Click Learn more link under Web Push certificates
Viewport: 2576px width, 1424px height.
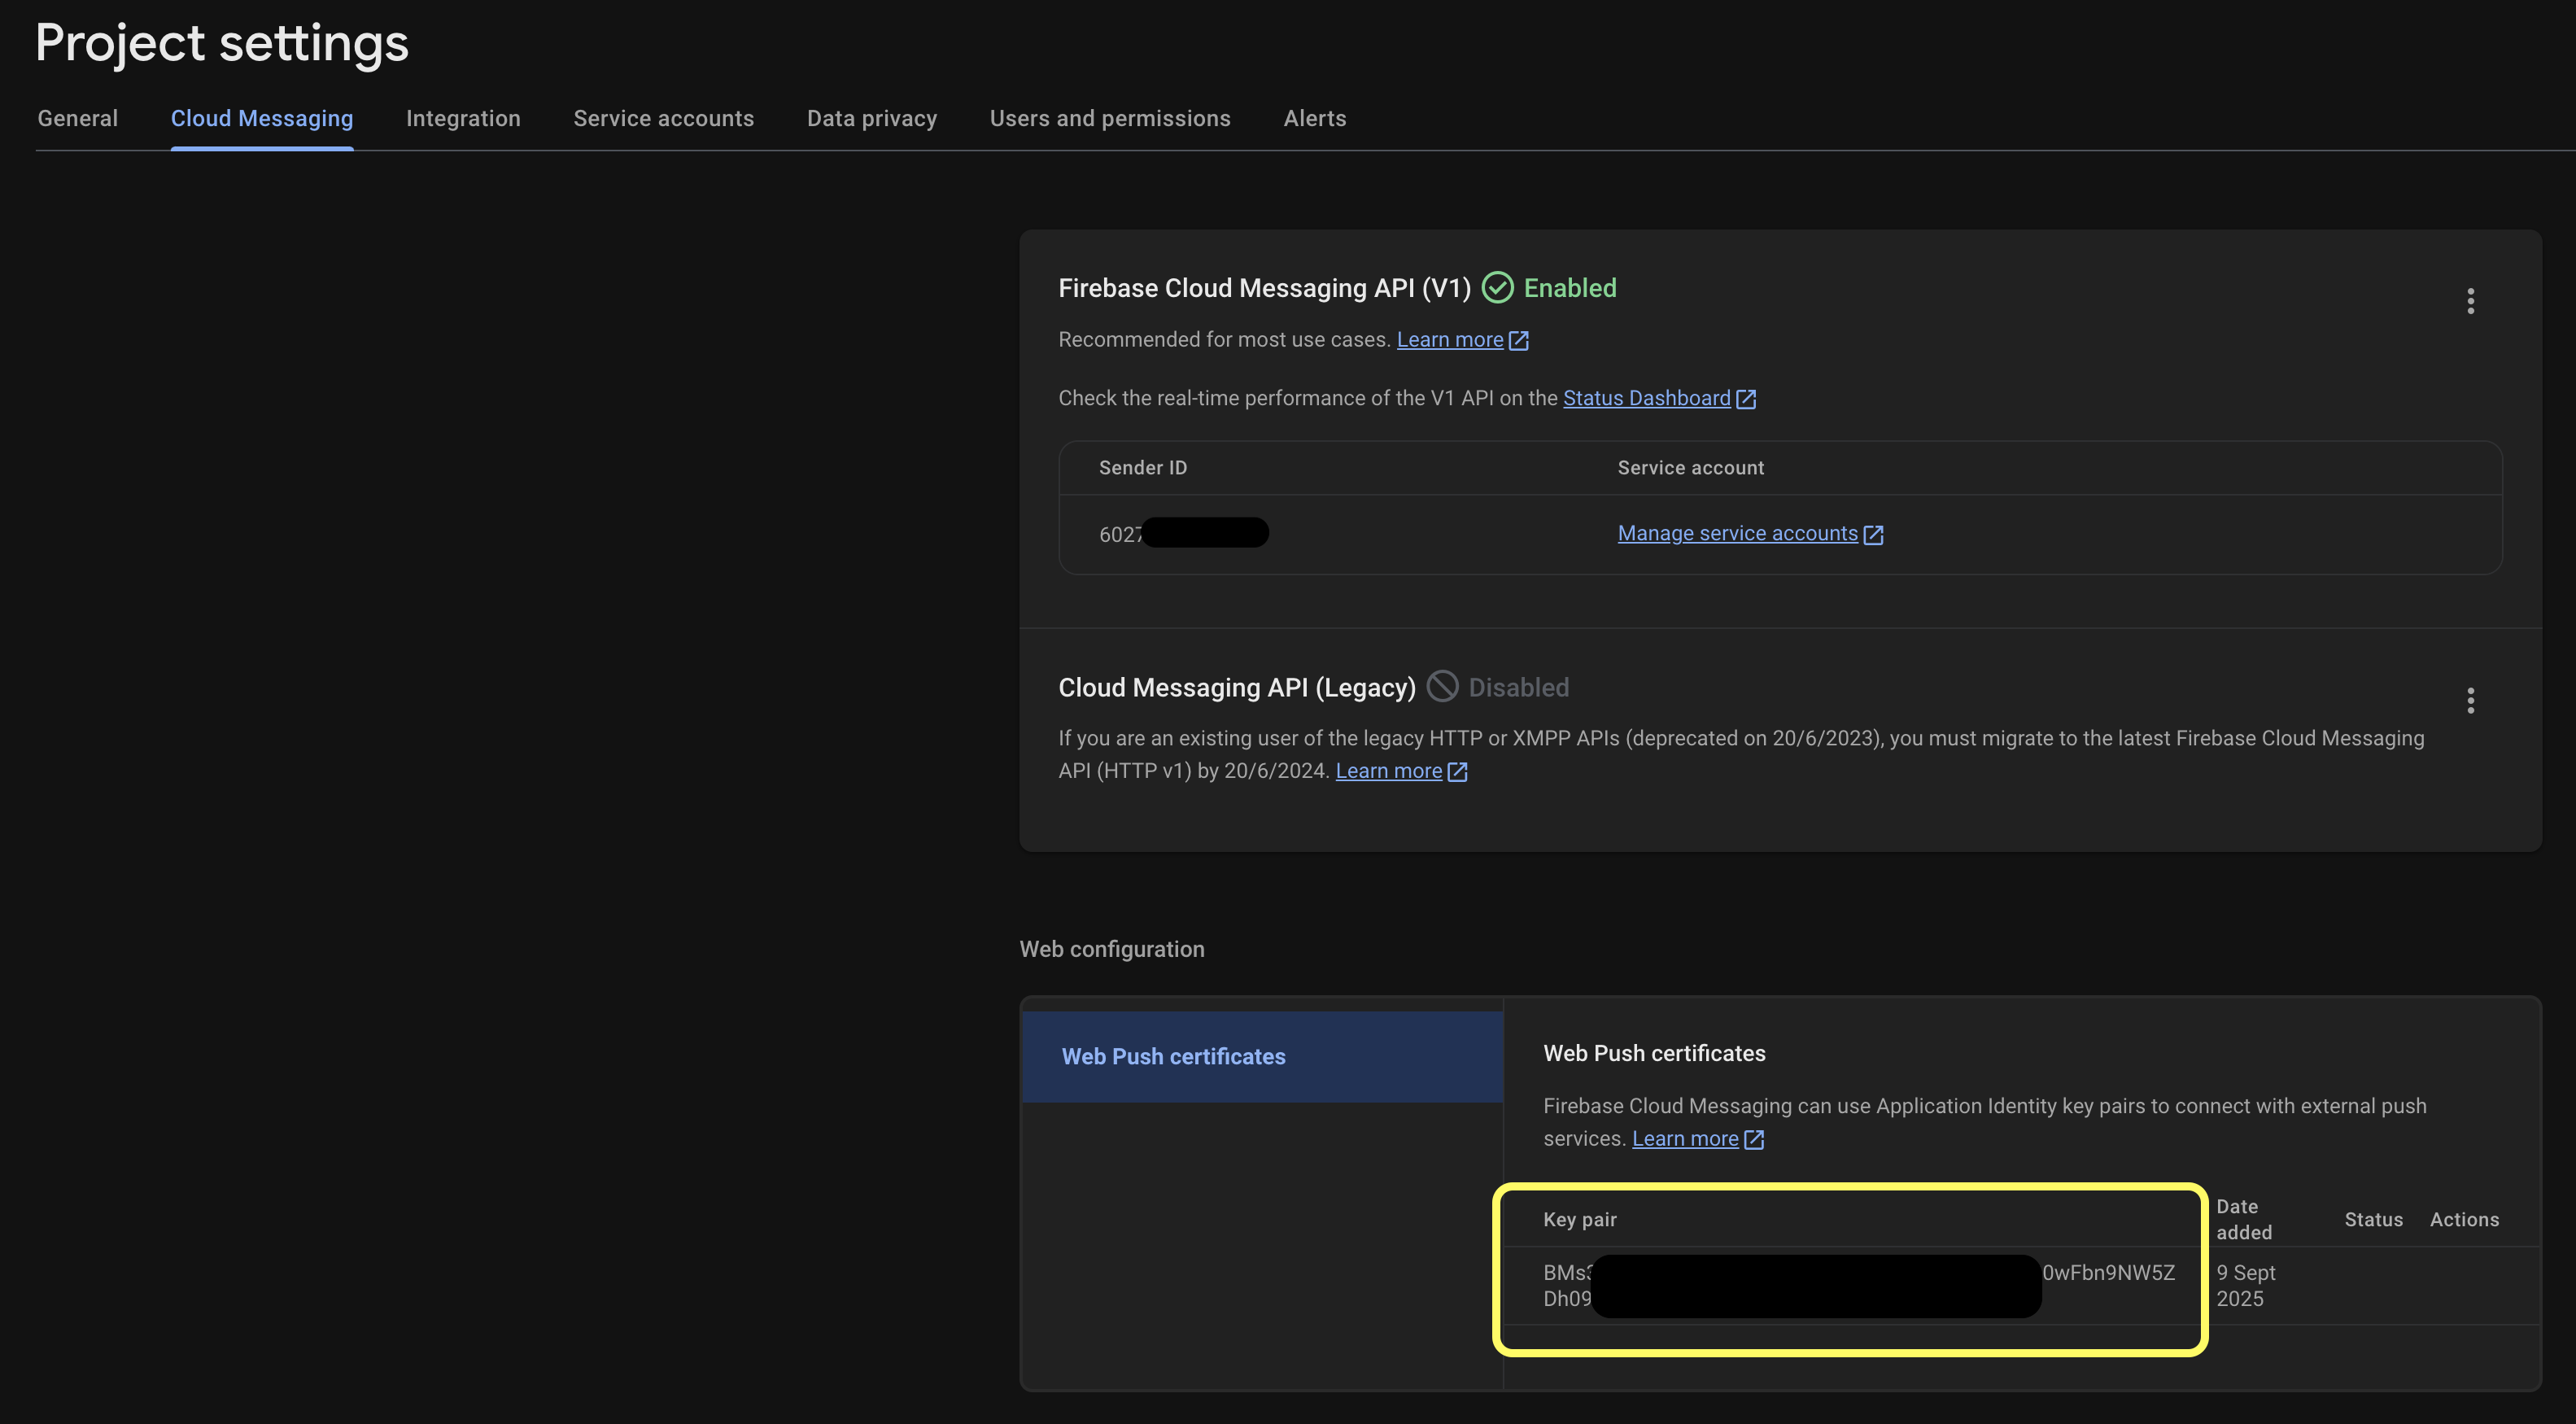click(x=1685, y=1139)
